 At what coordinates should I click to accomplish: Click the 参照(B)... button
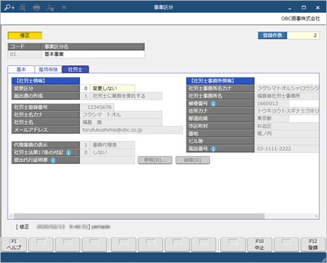pyautogui.click(x=155, y=160)
